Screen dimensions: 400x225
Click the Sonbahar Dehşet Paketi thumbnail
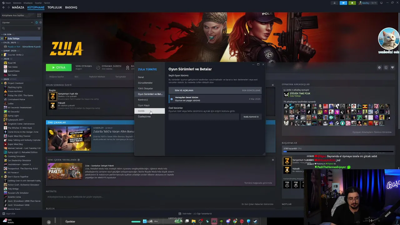[65, 171]
